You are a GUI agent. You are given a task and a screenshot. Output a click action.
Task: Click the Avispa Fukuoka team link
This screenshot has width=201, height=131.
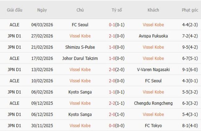pos(153,36)
